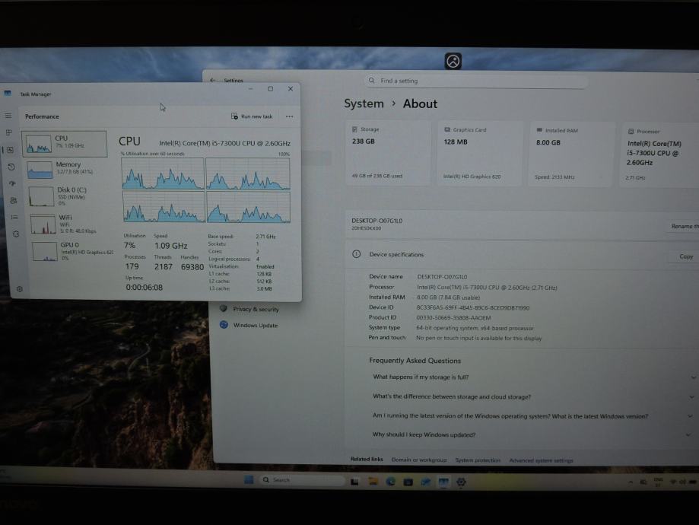Open File Explorer from taskbar
Image resolution: width=699 pixels, height=525 pixels.
point(373,482)
